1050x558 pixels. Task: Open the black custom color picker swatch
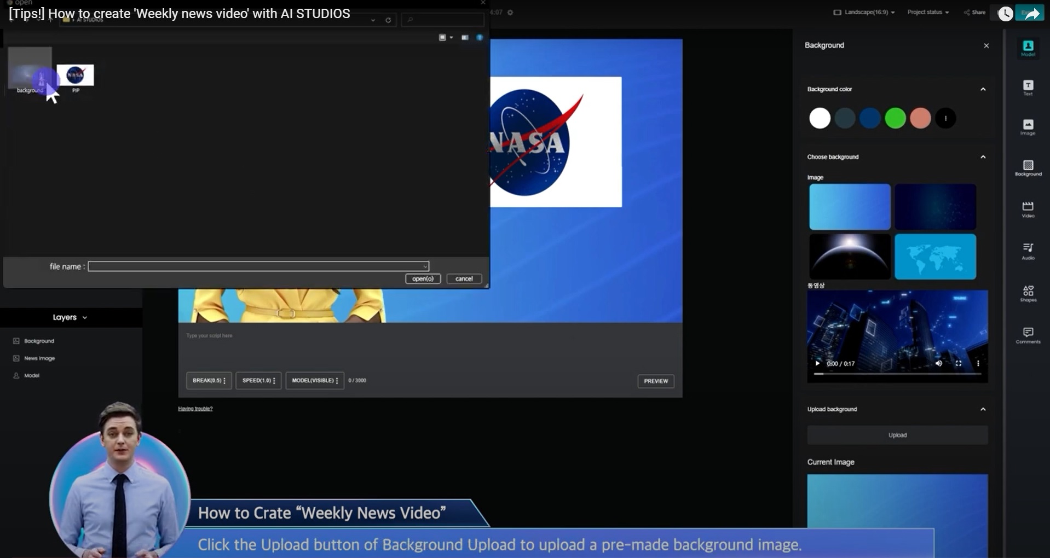click(x=945, y=118)
